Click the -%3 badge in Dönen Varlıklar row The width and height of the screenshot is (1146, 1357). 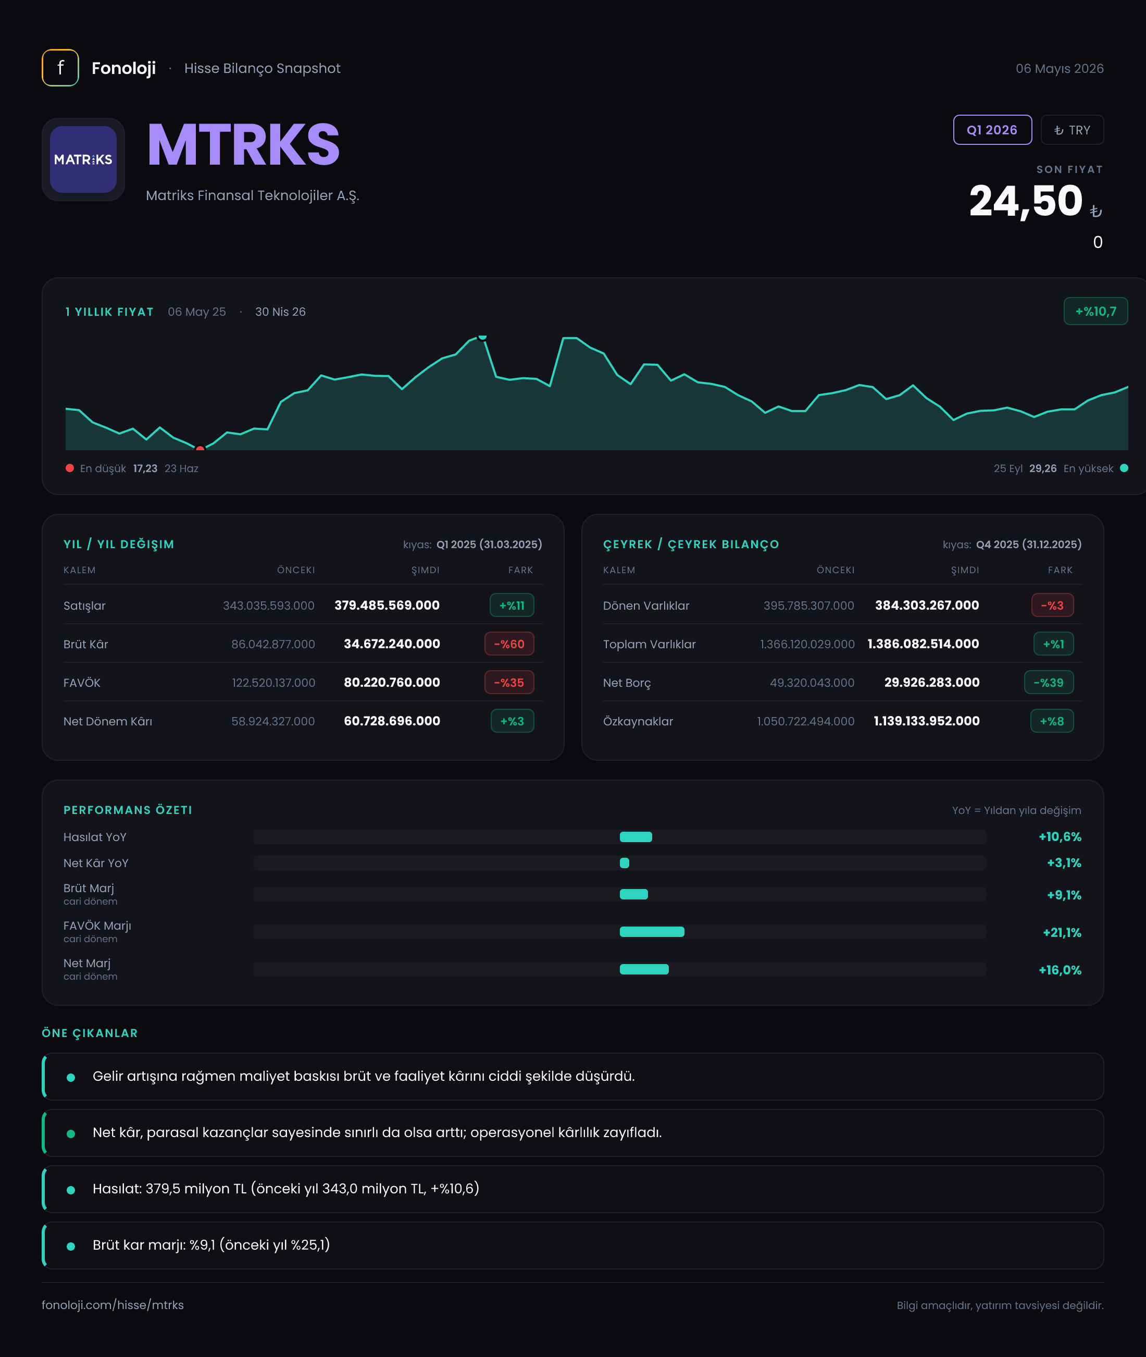tap(1052, 605)
